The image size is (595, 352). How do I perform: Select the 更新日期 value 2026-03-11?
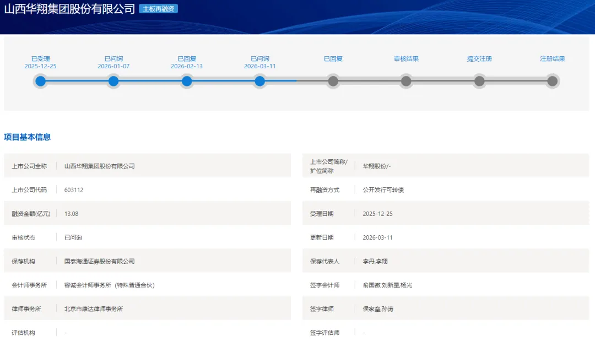coord(377,237)
